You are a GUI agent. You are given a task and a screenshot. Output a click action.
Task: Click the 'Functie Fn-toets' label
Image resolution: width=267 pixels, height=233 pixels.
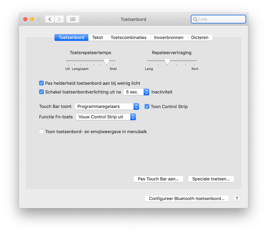coord(56,117)
